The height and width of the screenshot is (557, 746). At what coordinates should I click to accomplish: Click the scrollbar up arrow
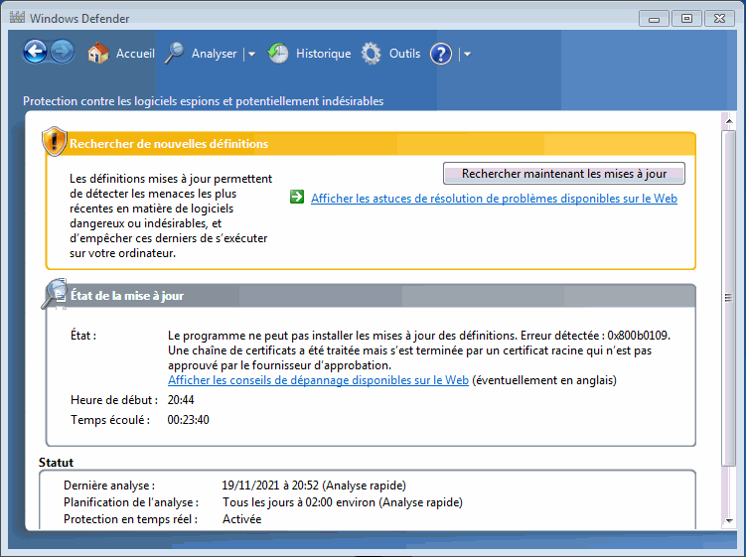(x=729, y=121)
